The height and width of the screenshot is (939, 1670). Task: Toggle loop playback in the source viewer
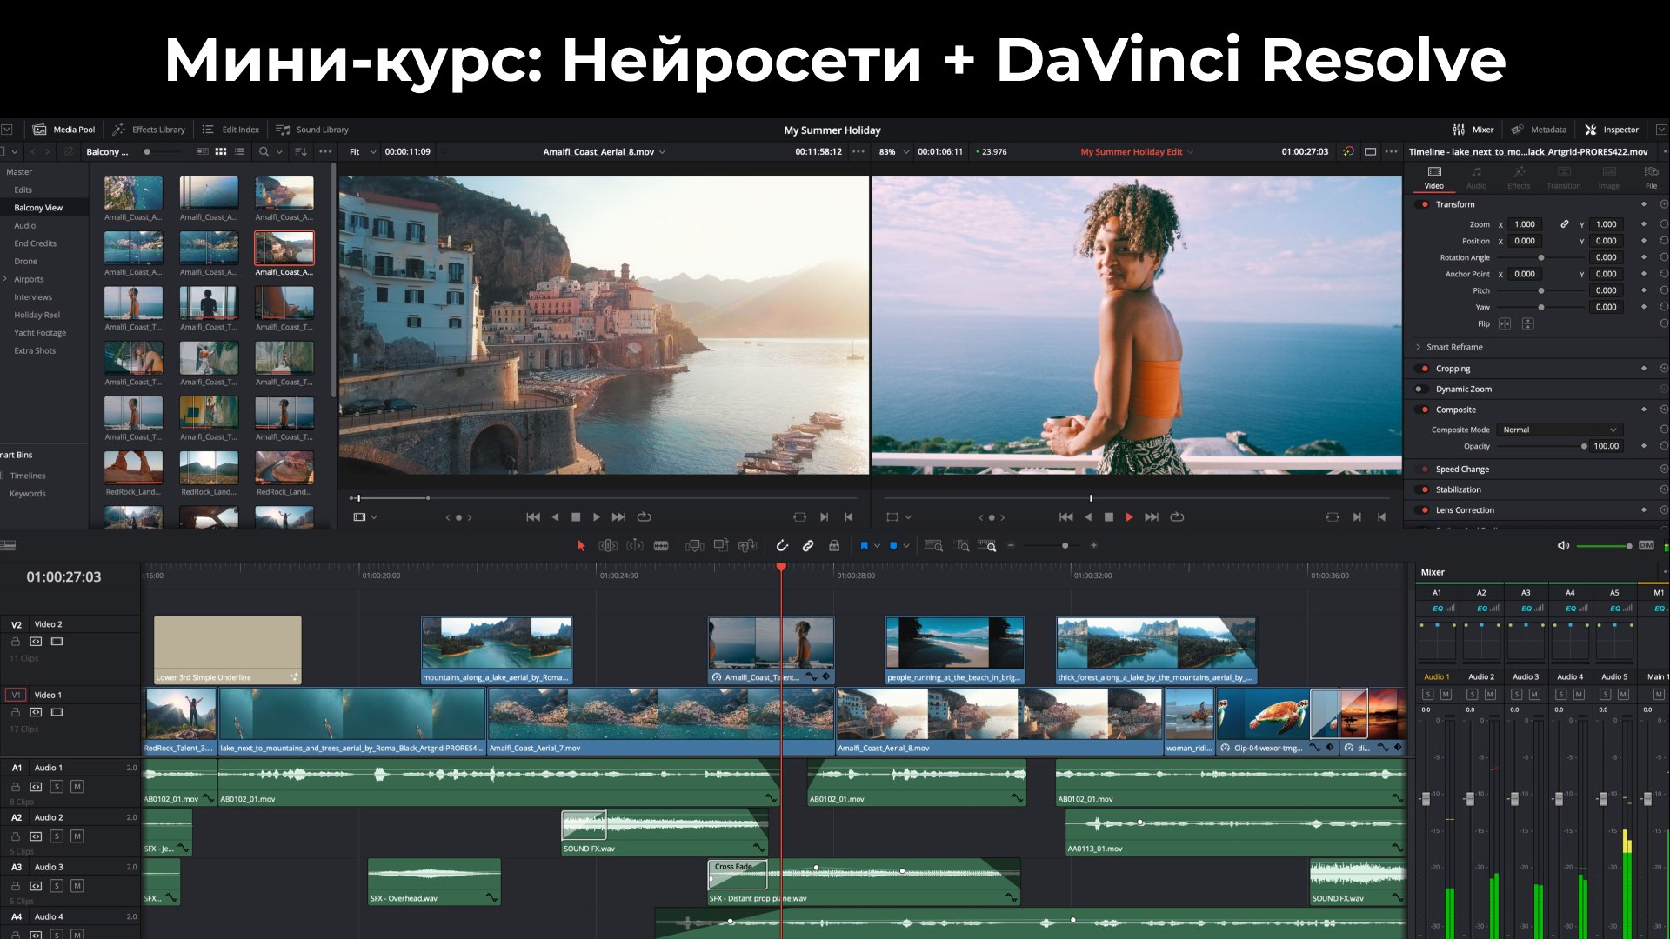coord(645,517)
